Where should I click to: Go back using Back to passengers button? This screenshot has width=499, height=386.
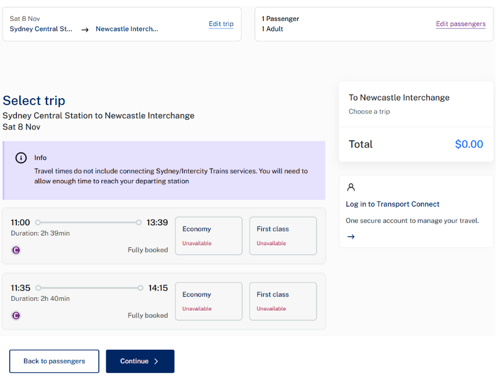[54, 361]
